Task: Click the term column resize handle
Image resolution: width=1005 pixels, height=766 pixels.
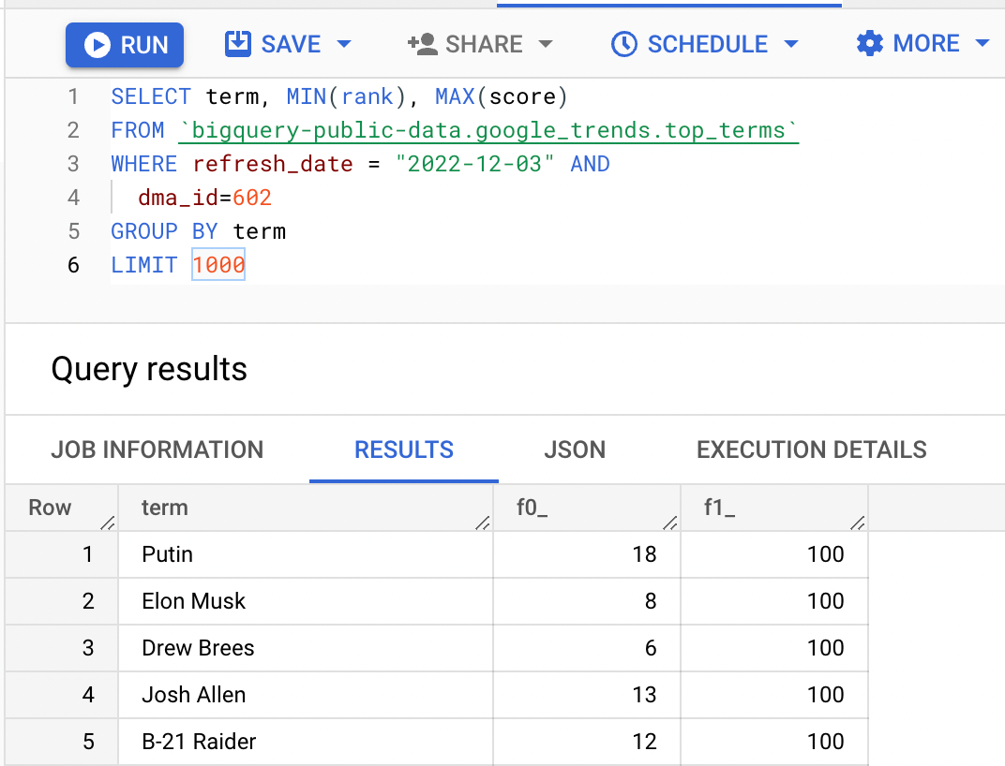Action: (x=483, y=523)
